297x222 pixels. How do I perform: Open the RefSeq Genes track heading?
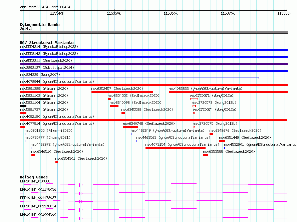click(x=34, y=177)
